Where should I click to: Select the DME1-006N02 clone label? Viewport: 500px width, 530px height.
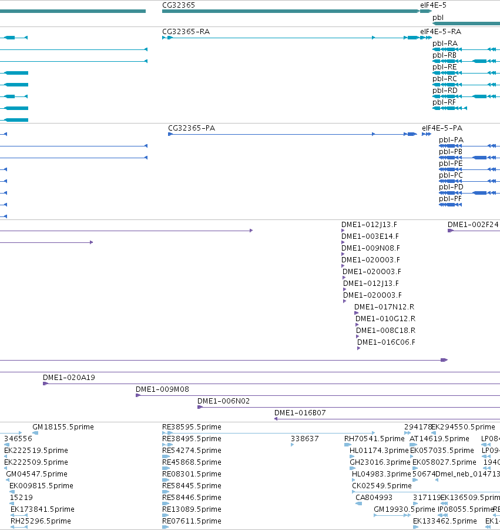click(223, 401)
